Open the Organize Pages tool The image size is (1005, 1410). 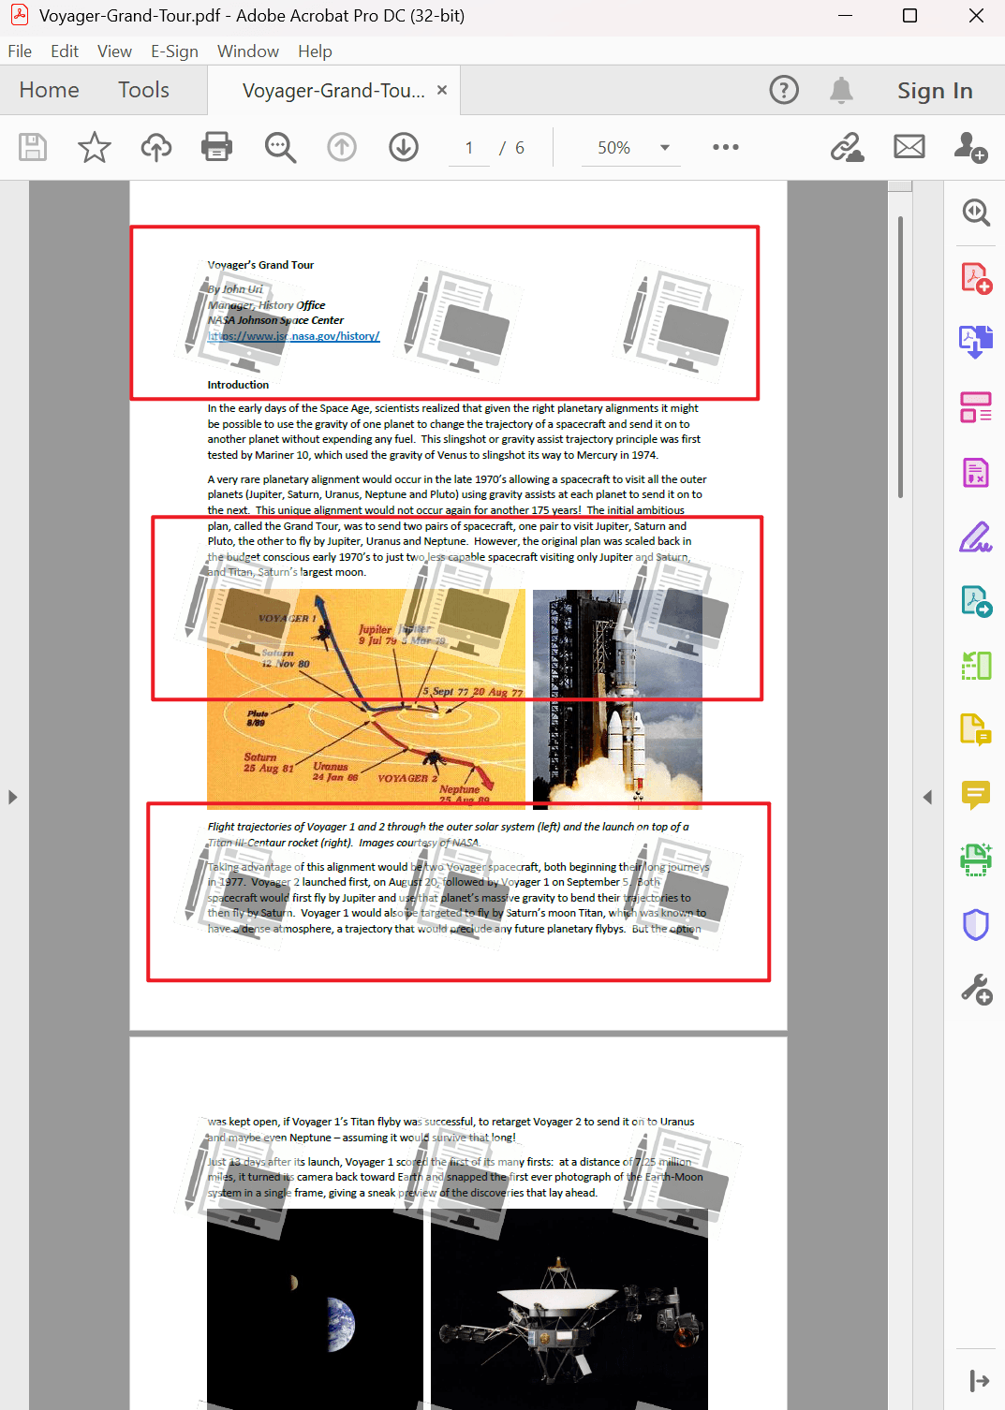(x=976, y=406)
